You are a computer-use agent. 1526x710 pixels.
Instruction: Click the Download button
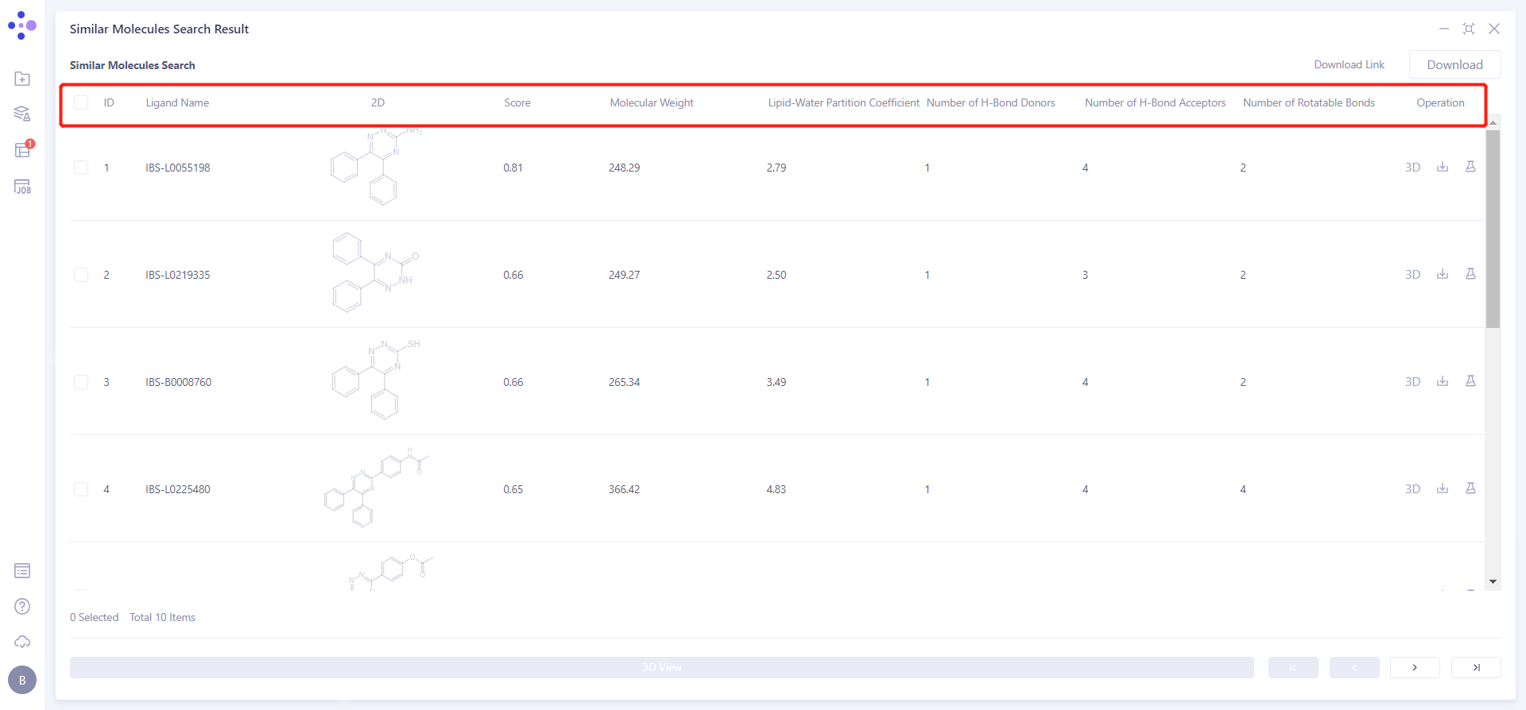tap(1454, 65)
